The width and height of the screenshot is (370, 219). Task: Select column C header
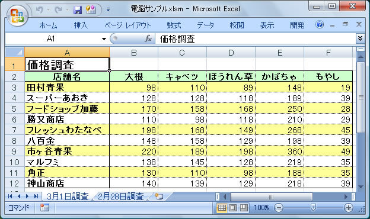coord(182,52)
